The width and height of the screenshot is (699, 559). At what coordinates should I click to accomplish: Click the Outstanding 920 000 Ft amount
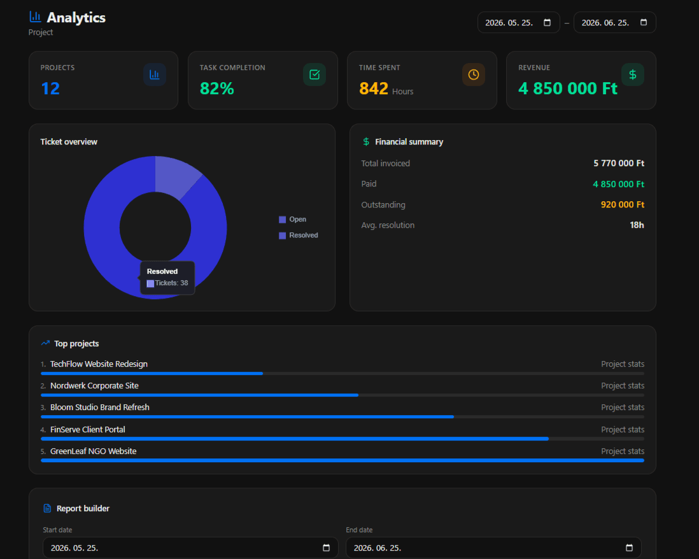[623, 204]
